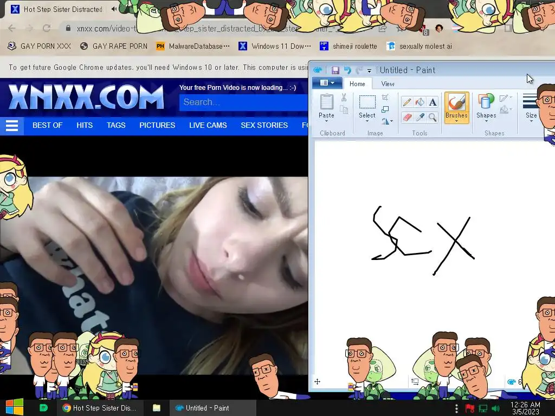Click the network tray icon
Viewport: 555px width, 416px height.
point(483,408)
